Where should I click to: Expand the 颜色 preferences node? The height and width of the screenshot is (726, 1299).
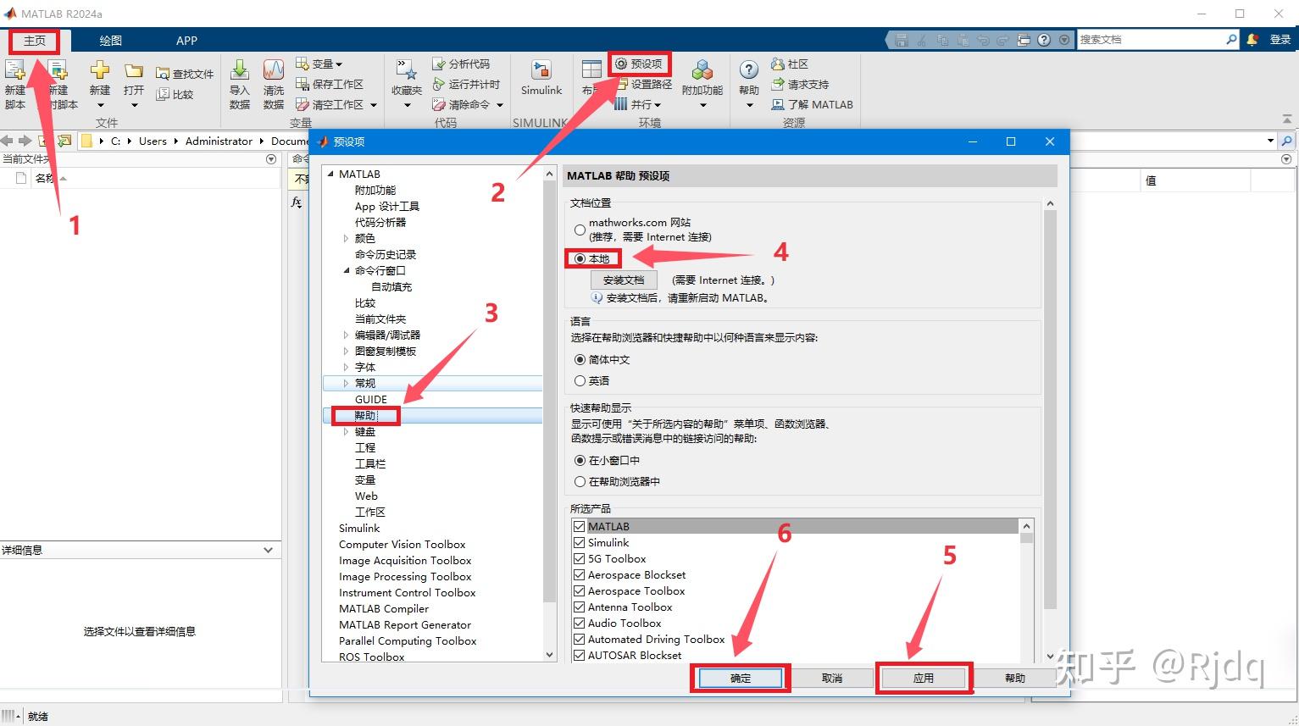coord(347,238)
